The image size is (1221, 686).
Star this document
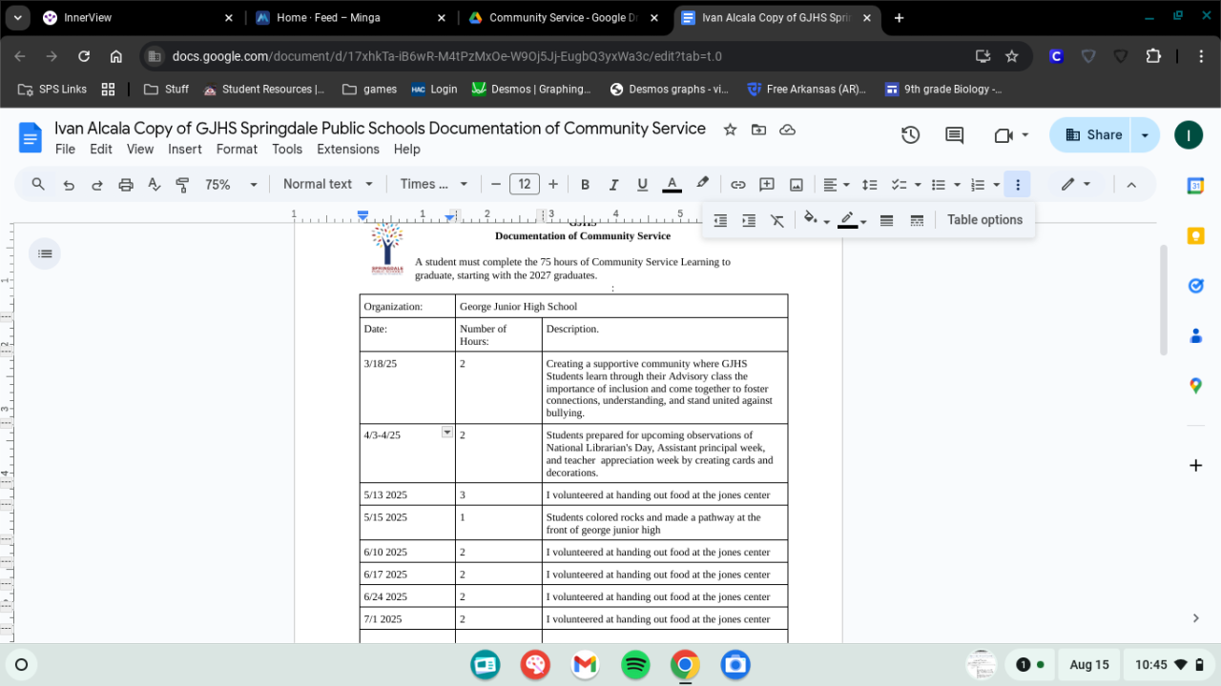(x=730, y=130)
